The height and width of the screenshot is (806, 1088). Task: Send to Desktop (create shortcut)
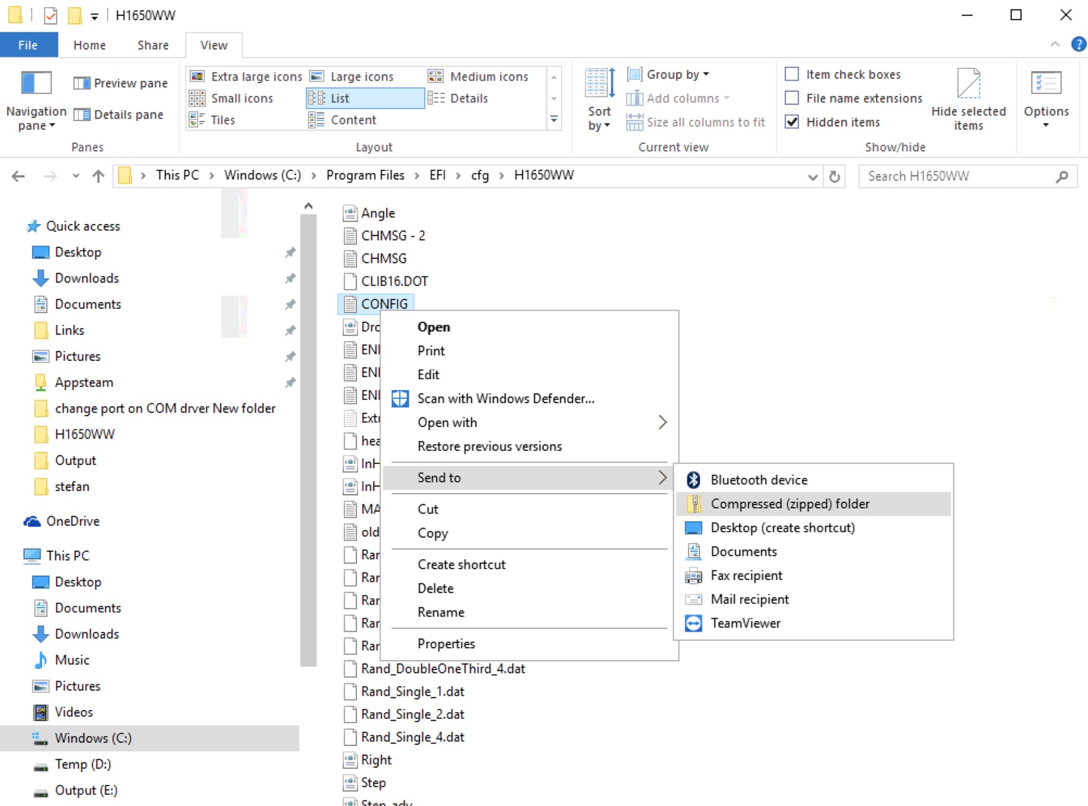coord(814,528)
